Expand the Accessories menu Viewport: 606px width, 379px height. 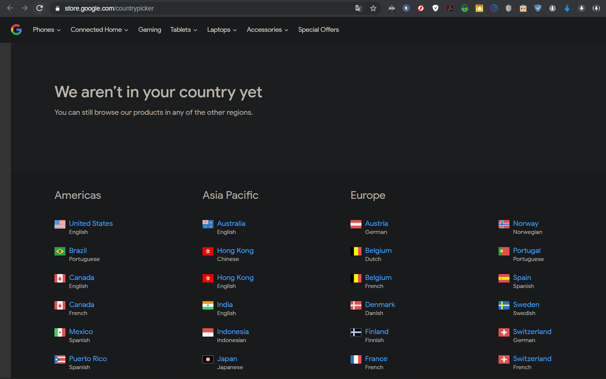[268, 30]
